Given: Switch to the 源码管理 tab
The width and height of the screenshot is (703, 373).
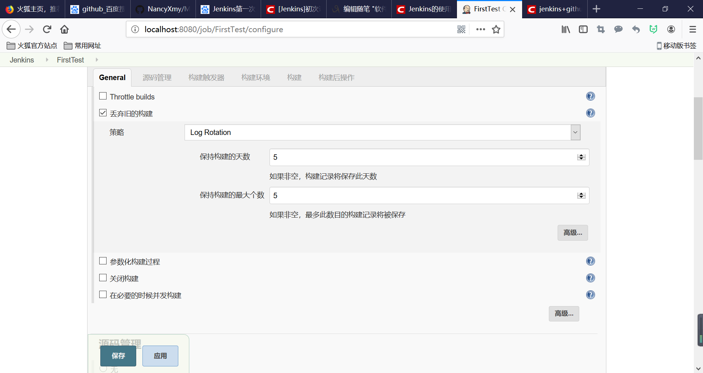Looking at the screenshot, I should click(157, 78).
